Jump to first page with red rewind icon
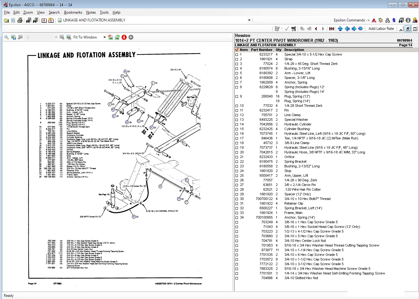Viewport: 419px width, 299px height. click(x=332, y=29)
